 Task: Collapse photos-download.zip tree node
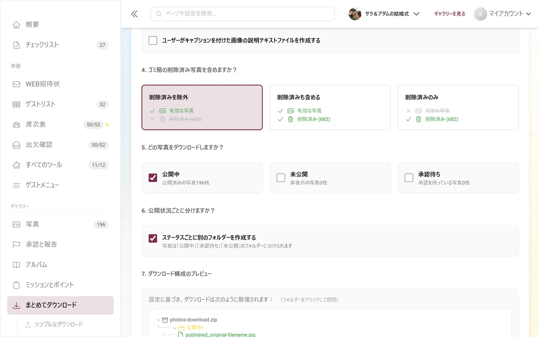pos(158,320)
